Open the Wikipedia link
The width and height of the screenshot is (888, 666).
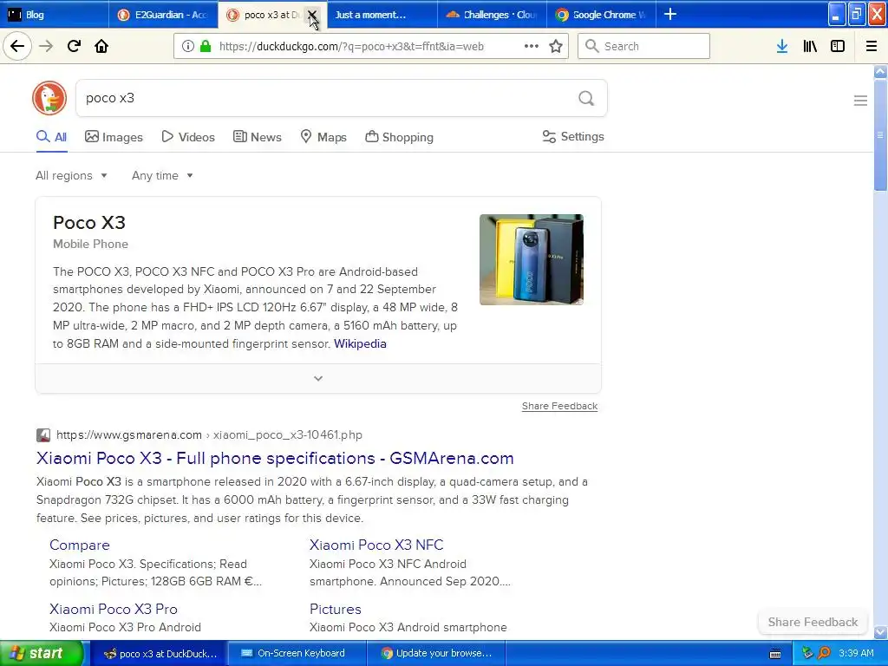pos(360,343)
